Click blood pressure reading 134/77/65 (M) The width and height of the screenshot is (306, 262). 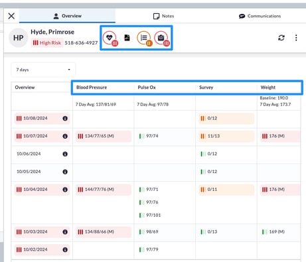104,136
